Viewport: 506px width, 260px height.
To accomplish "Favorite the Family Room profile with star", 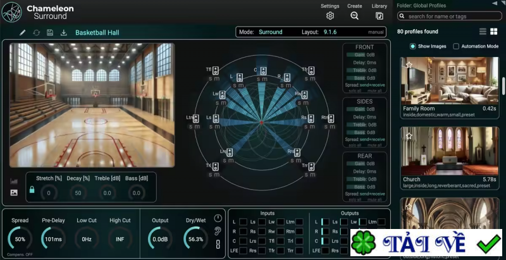I will point(409,65).
